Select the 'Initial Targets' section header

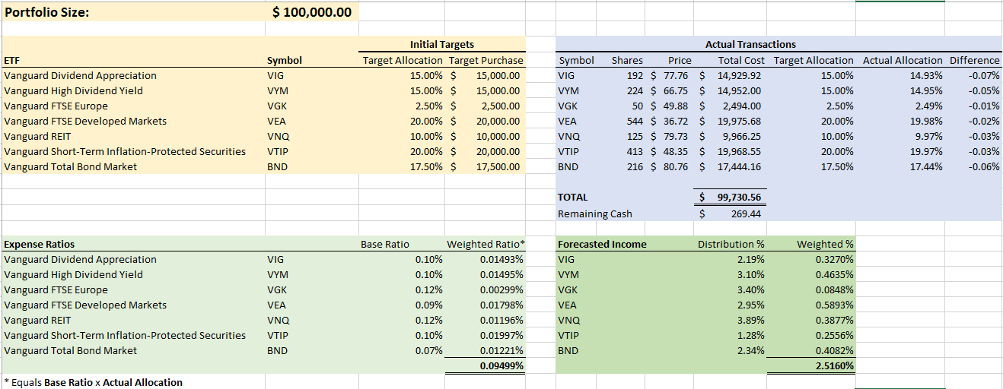441,45
